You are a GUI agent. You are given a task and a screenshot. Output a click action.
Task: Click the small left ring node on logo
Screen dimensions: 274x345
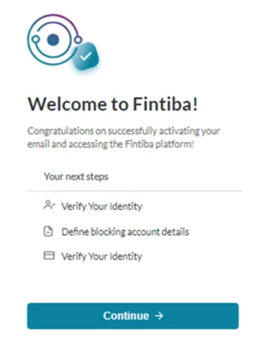(35, 39)
